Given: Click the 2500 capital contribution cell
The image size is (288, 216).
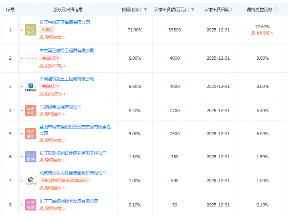Looking at the screenshot, I should click(175, 134).
